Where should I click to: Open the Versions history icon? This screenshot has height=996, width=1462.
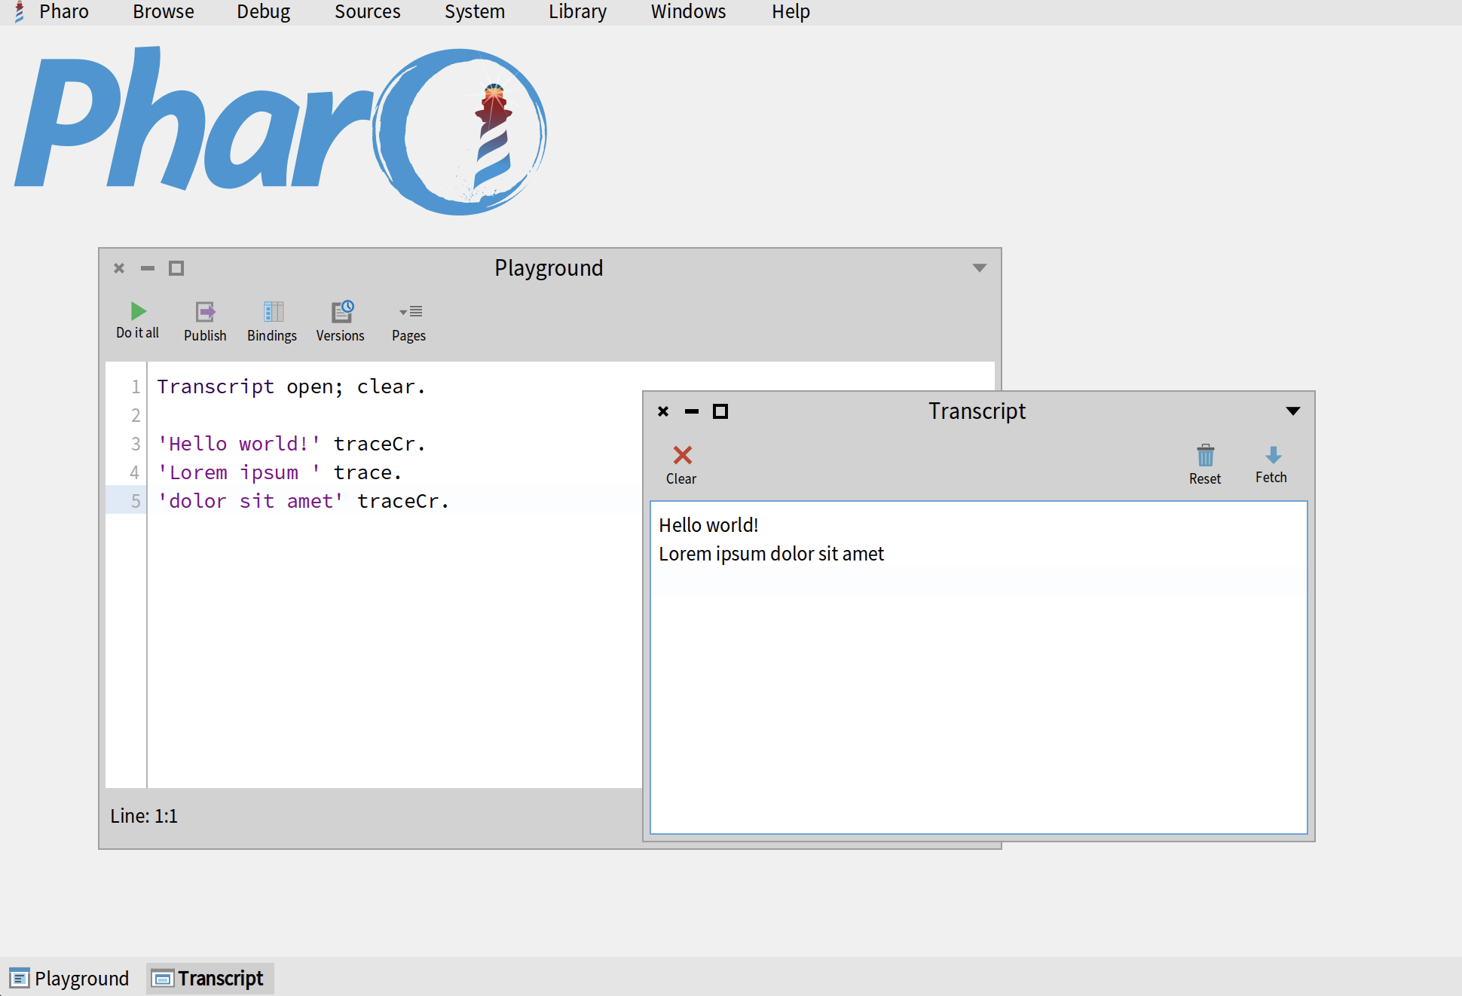click(341, 312)
